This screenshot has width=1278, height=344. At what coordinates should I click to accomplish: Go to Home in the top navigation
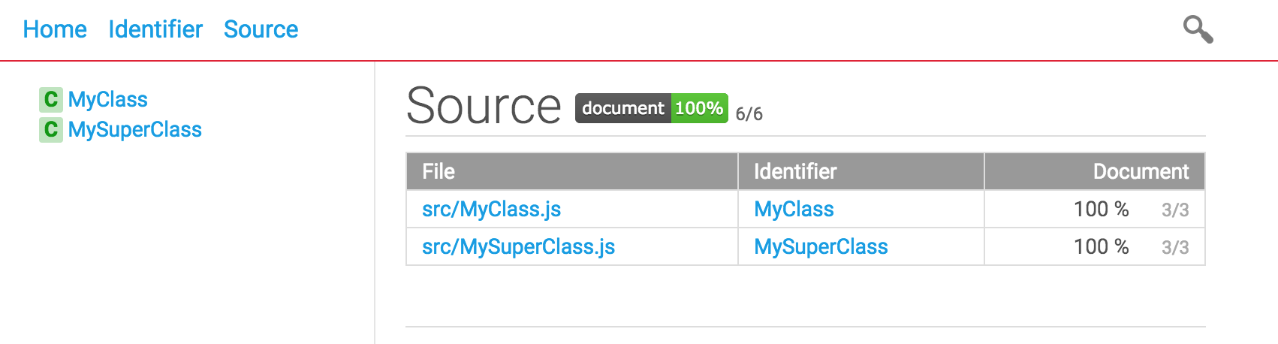pyautogui.click(x=55, y=29)
